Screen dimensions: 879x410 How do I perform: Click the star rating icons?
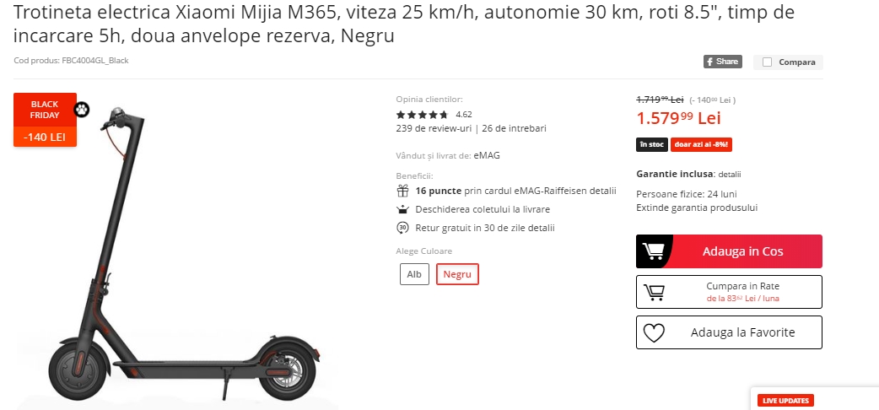[x=422, y=115]
